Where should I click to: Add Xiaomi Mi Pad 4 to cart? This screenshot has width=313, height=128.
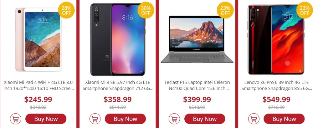(16, 119)
